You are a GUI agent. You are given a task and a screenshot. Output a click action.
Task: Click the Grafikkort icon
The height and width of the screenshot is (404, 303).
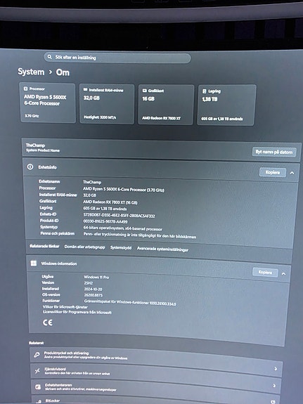click(145, 91)
